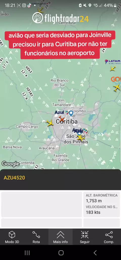
Task: Tap the Alt. Barométrica info card
Action: click(x=102, y=204)
